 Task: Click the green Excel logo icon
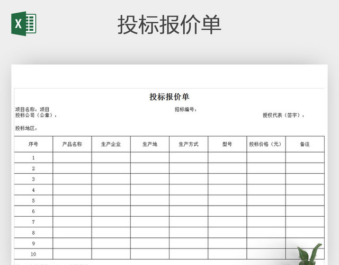[x=23, y=23]
